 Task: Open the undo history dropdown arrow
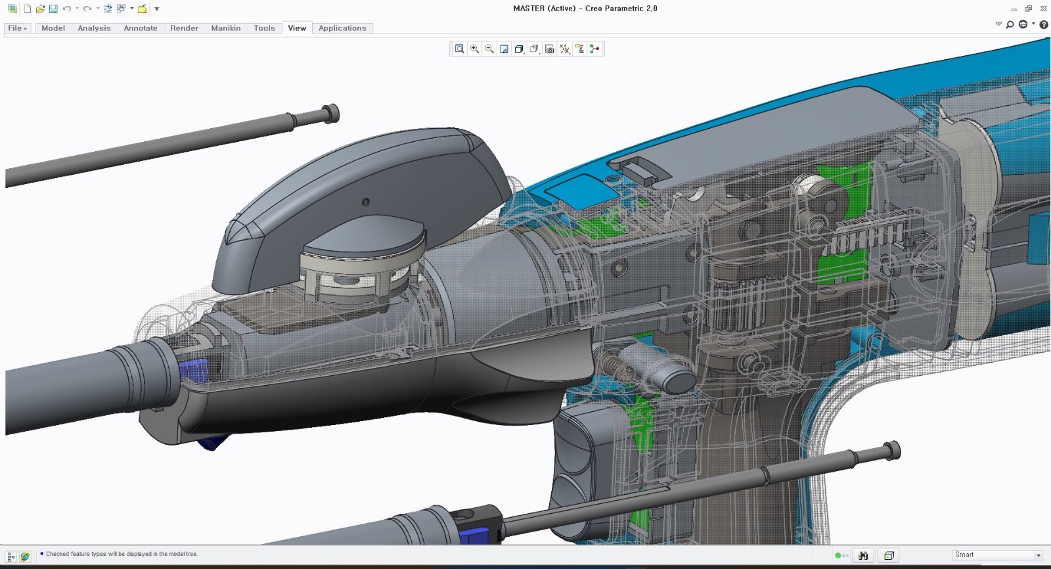click(77, 9)
